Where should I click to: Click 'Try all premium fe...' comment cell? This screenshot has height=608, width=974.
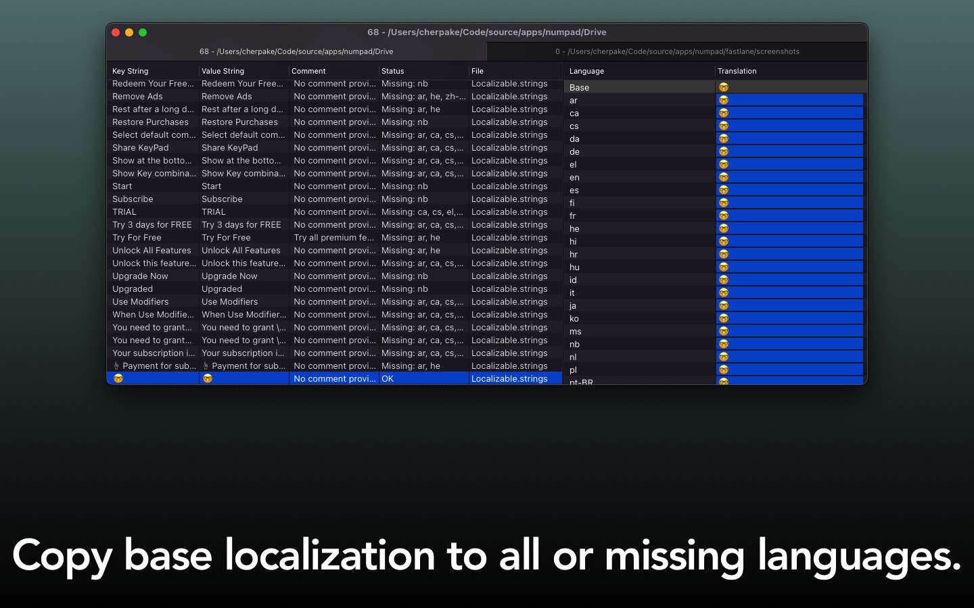coord(333,238)
